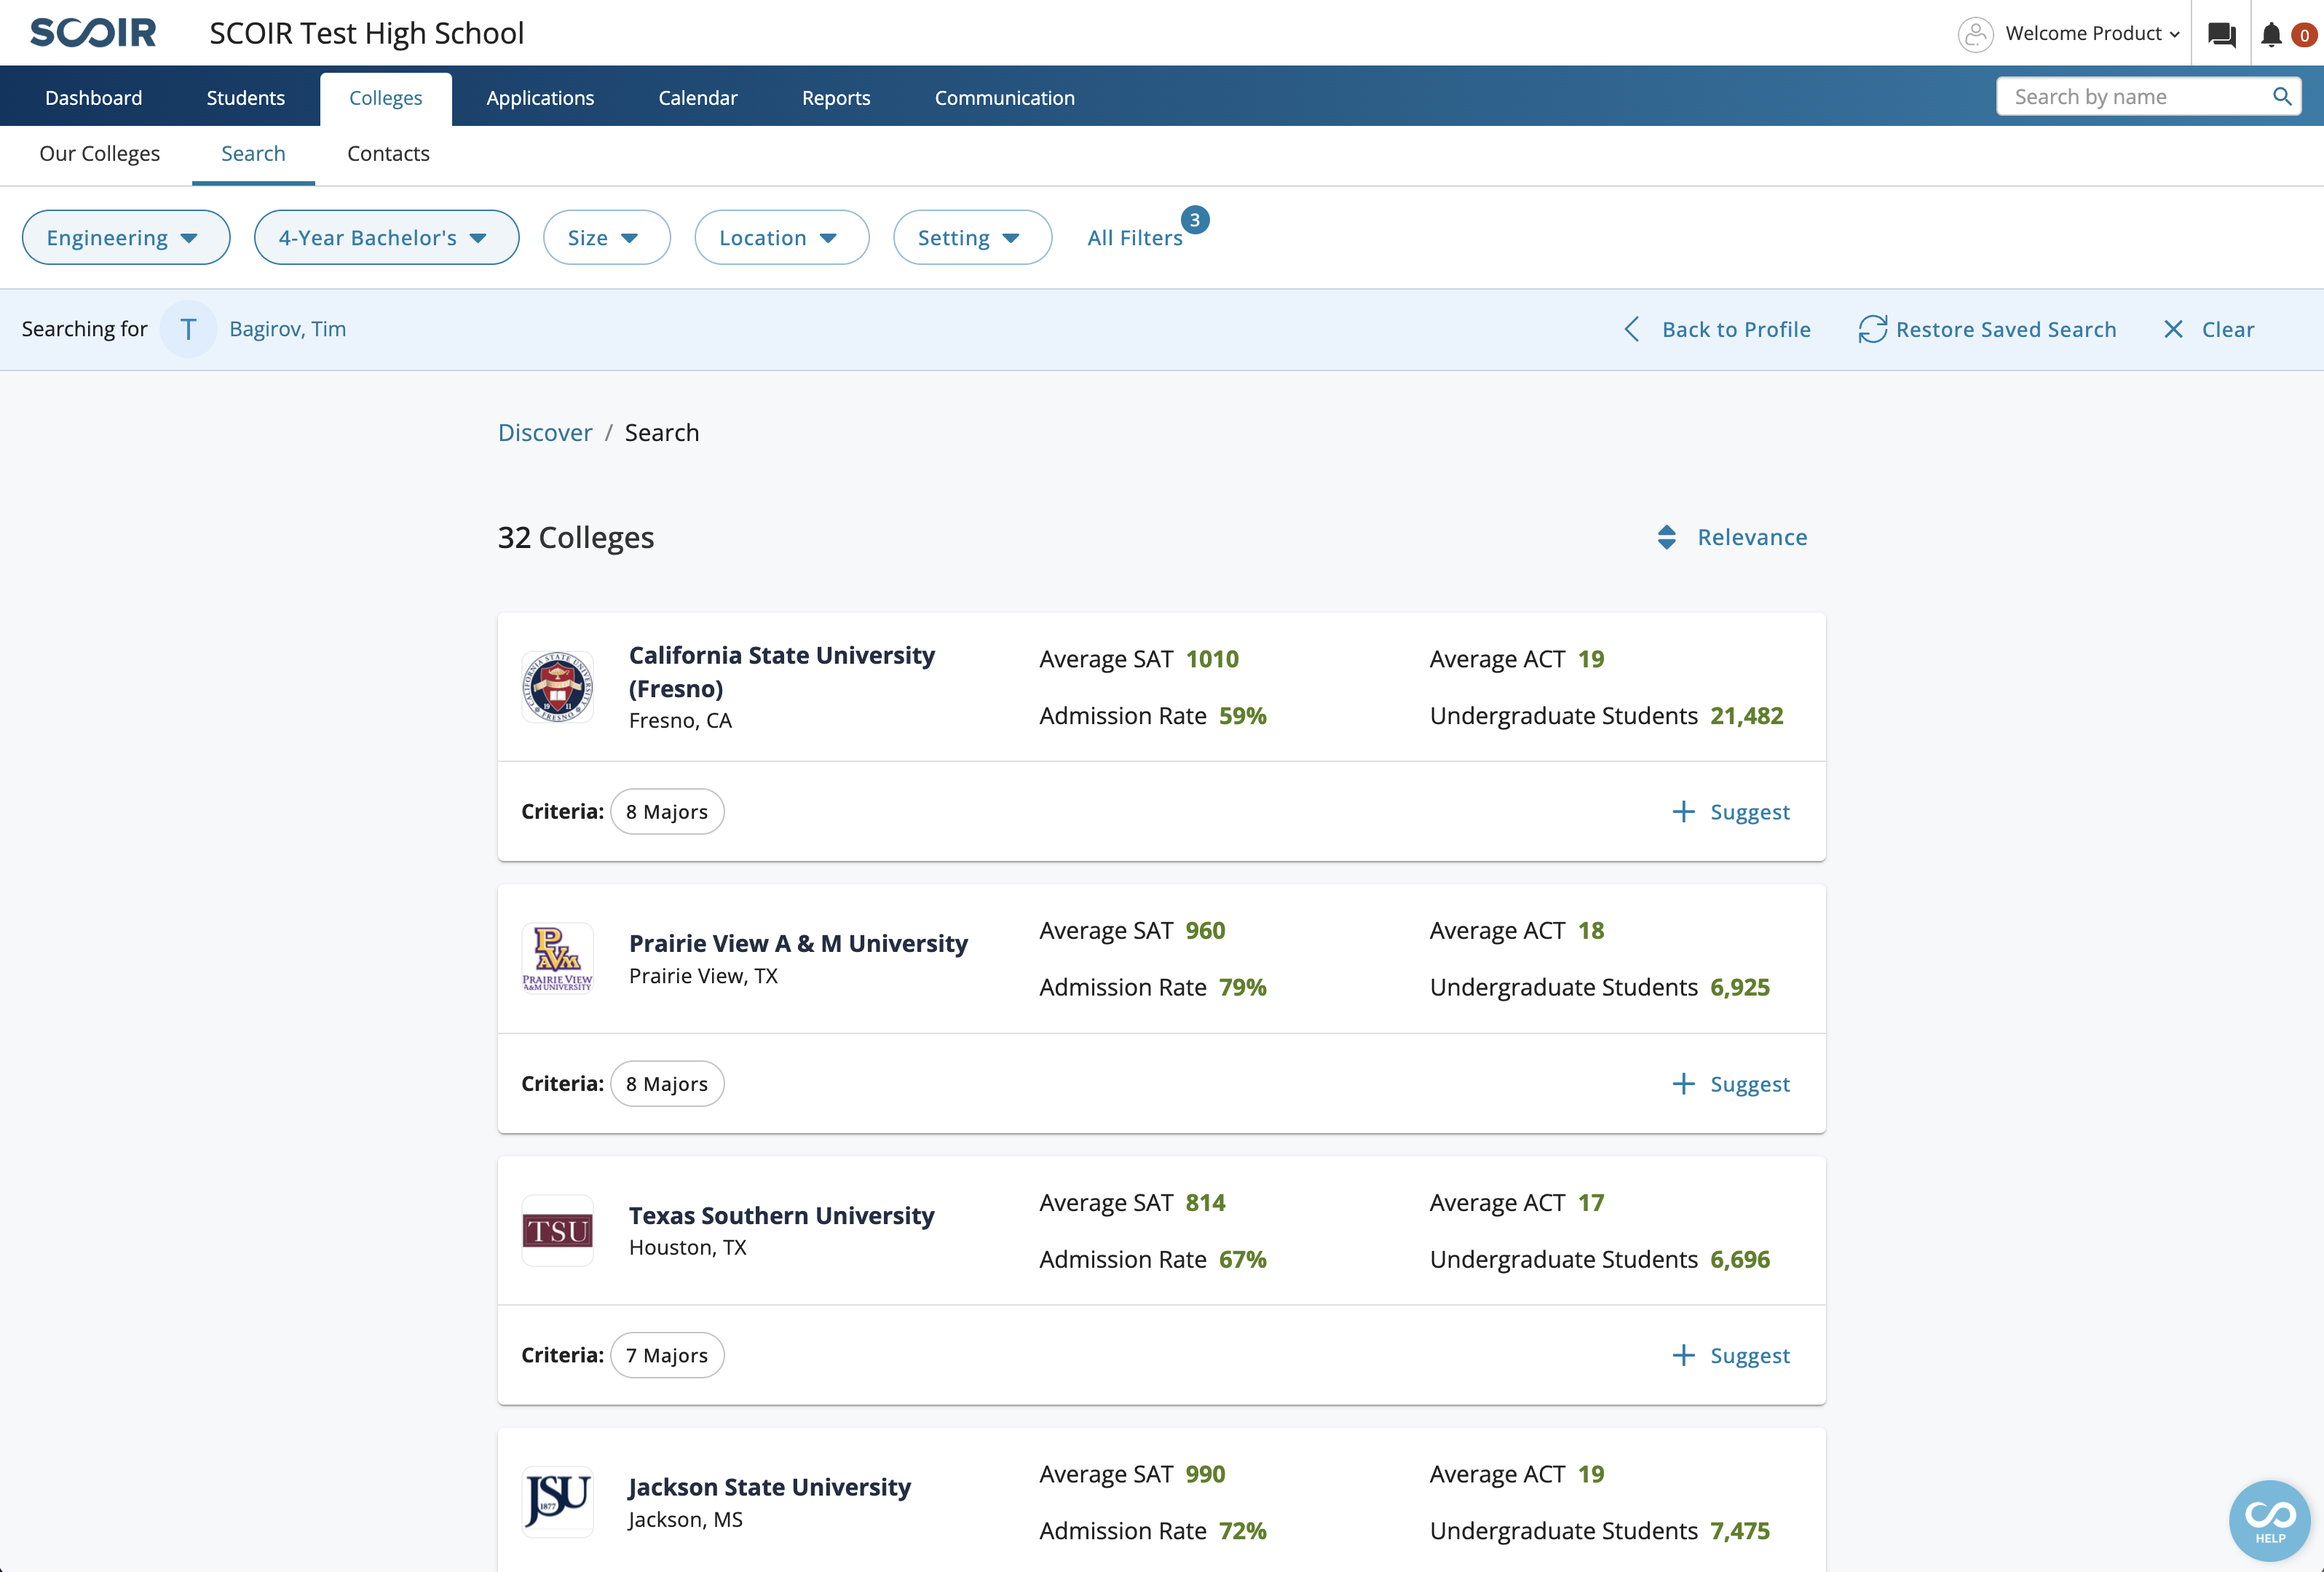This screenshot has width=2324, height=1572.
Task: Open the notifications bell
Action: [x=2271, y=35]
